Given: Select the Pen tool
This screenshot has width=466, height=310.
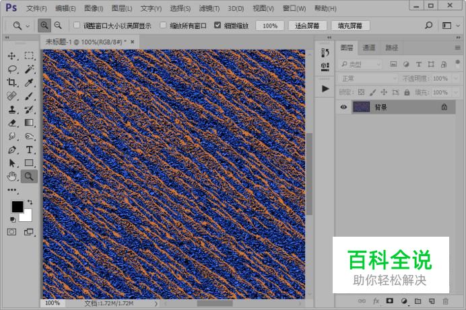Looking at the screenshot, I should point(12,149).
